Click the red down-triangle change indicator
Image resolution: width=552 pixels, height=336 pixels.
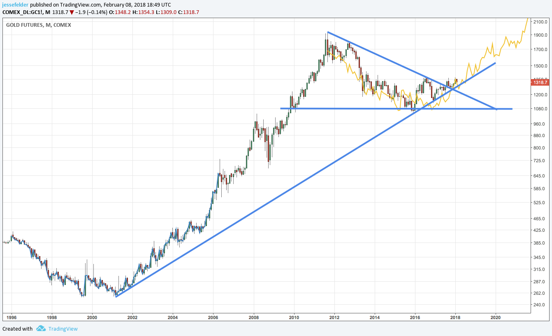click(71, 12)
